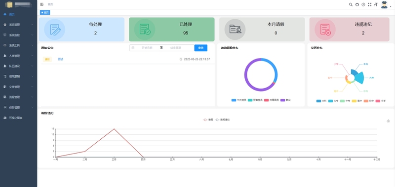Click the 开始日期 start date field

click(147, 48)
